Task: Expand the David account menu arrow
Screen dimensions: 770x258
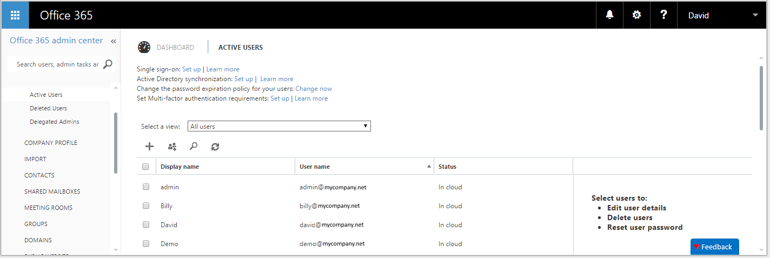Action: [x=755, y=15]
